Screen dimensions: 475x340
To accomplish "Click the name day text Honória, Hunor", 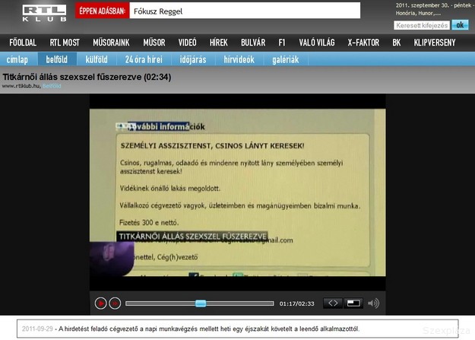I will 418,14.
